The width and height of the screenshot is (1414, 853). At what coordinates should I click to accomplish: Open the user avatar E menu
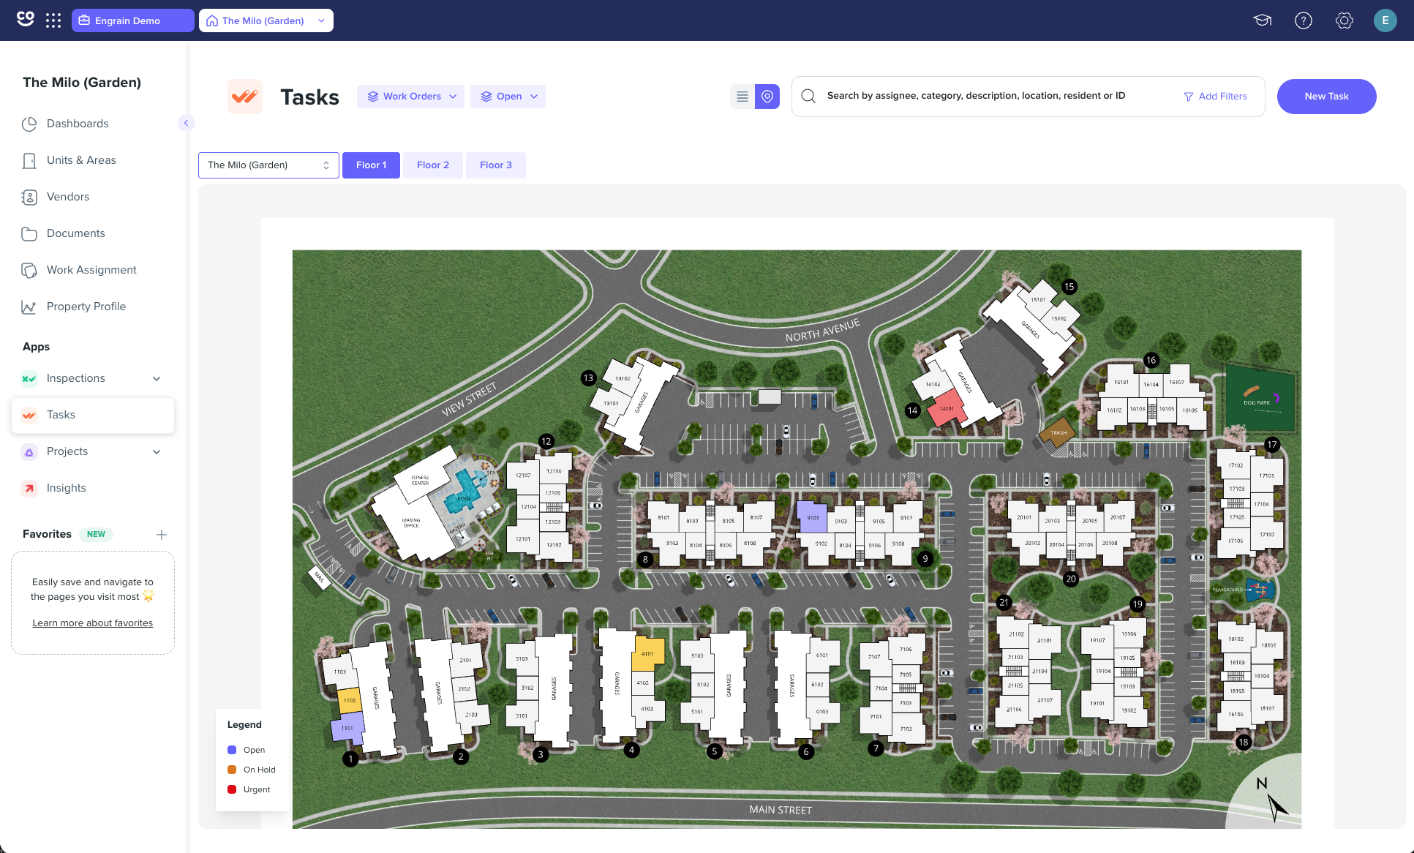(x=1385, y=20)
